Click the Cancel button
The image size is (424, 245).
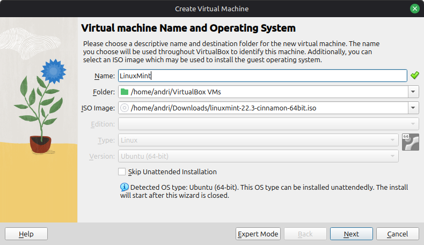pos(398,234)
